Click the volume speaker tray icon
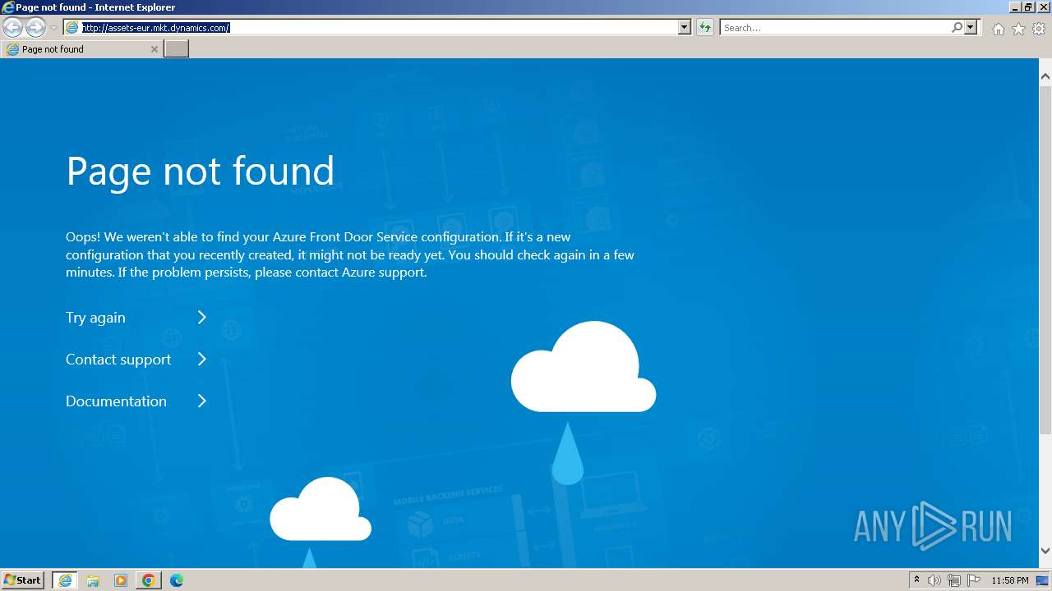 pos(934,580)
